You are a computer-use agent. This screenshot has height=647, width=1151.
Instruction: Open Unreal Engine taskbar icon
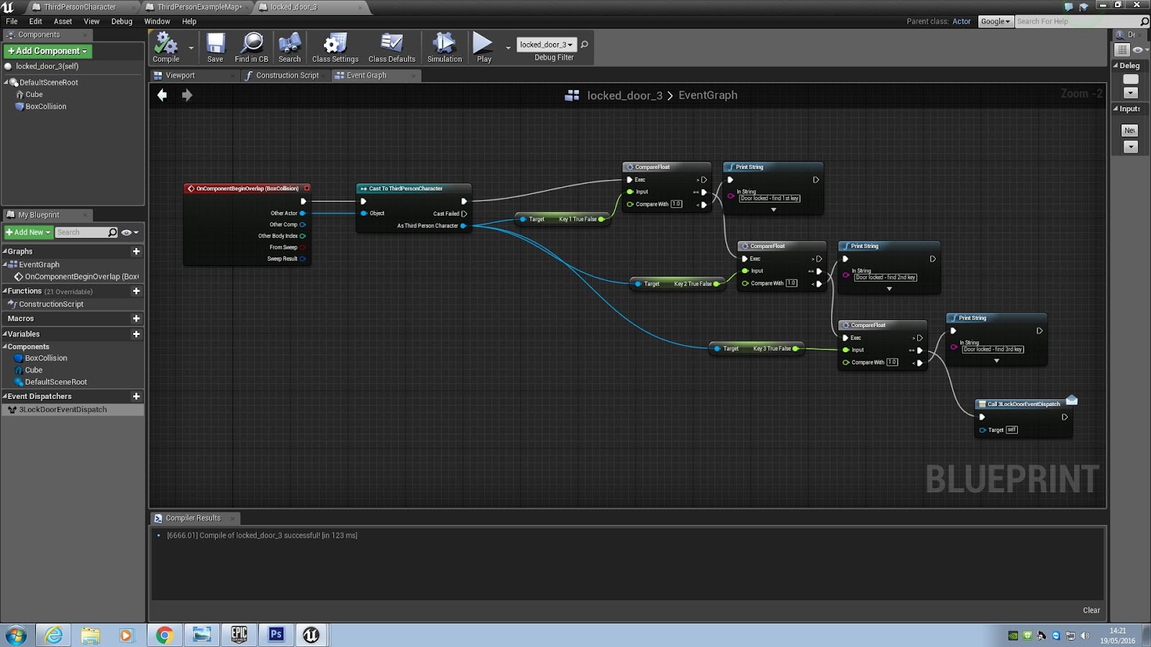(x=311, y=635)
